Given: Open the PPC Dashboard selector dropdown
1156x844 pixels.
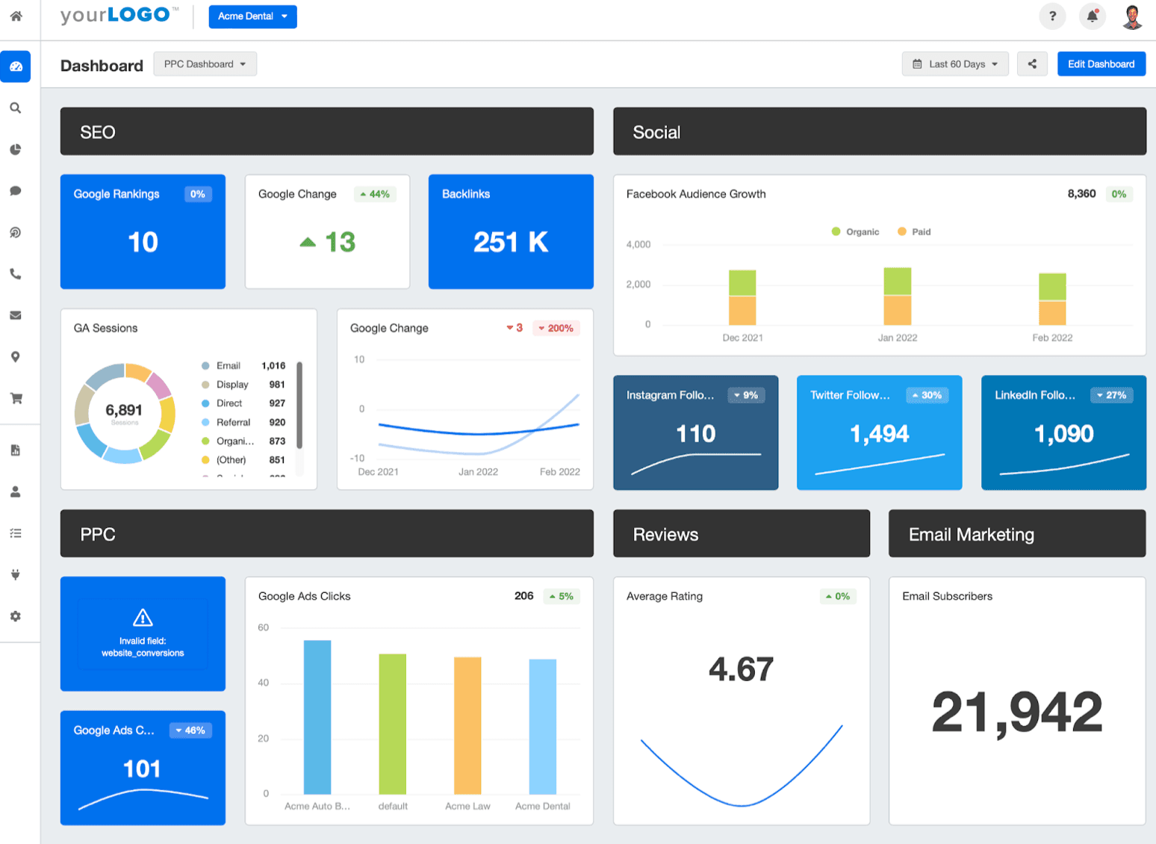Looking at the screenshot, I should (x=205, y=64).
